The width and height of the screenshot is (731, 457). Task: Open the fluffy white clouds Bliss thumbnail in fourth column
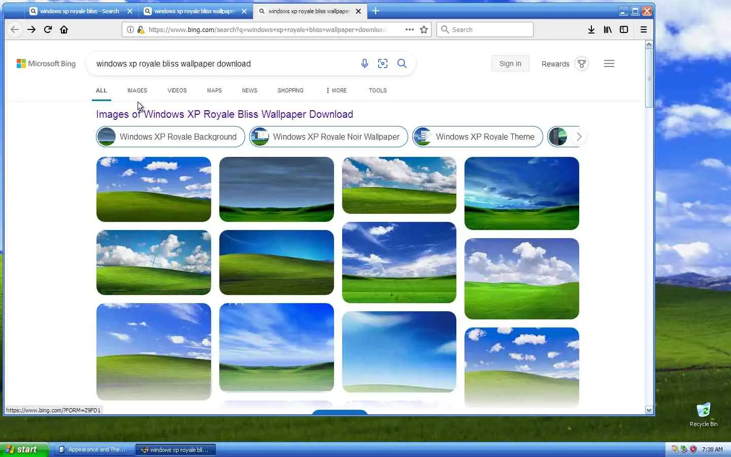tap(522, 279)
